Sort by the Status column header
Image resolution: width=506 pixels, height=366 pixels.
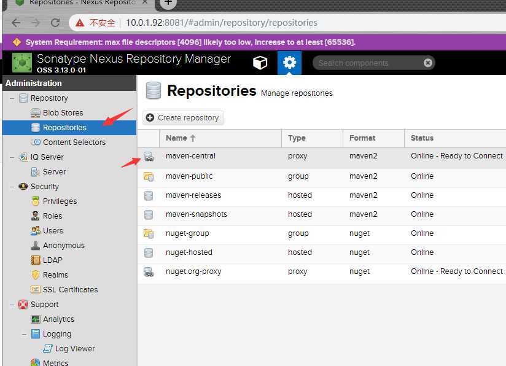(x=455, y=138)
